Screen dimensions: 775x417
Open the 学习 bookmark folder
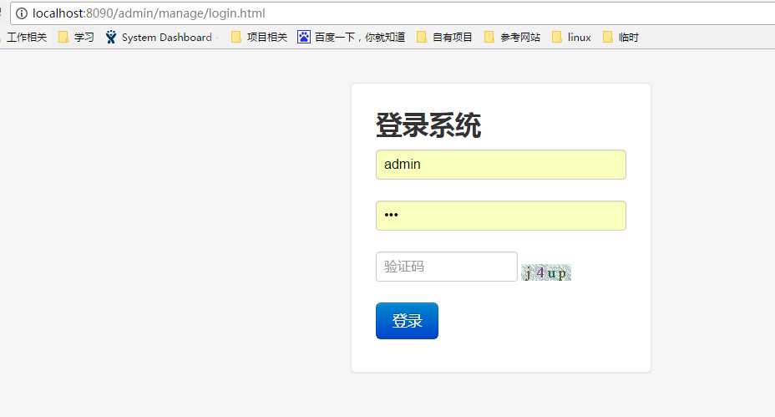click(76, 38)
